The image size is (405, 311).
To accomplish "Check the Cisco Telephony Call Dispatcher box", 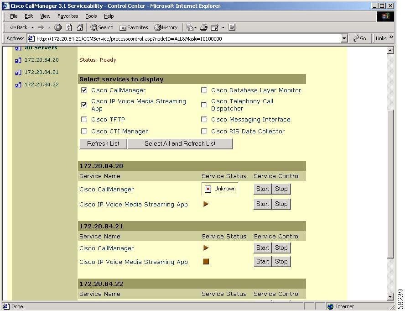I will pyautogui.click(x=204, y=105).
